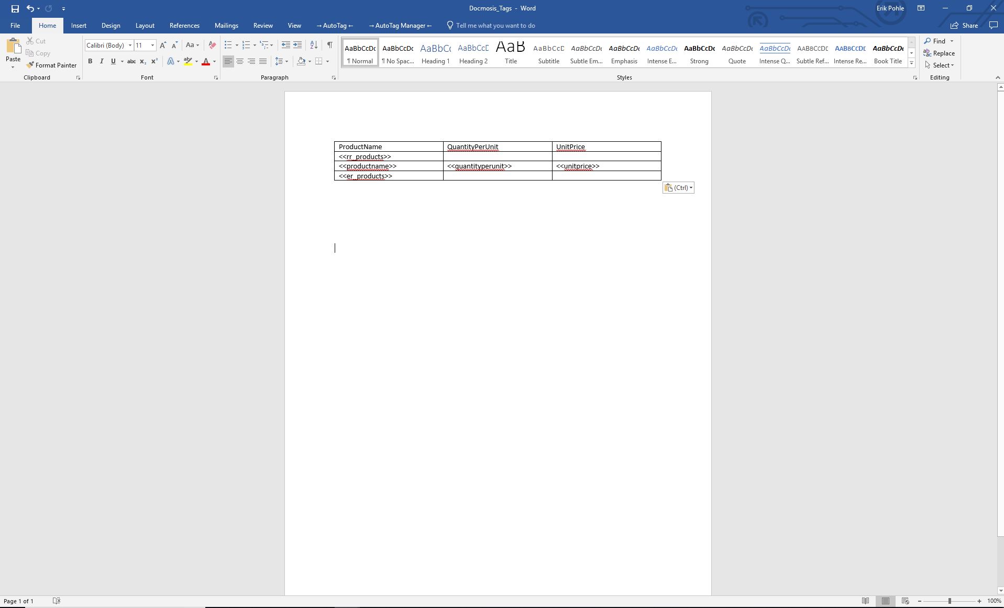Image resolution: width=1004 pixels, height=608 pixels.
Task: Open the File tab
Action: pos(15,26)
